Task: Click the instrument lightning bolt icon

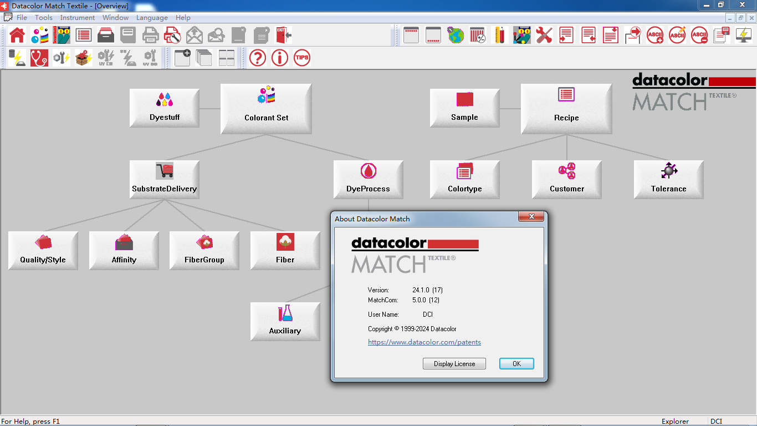Action: point(17,58)
